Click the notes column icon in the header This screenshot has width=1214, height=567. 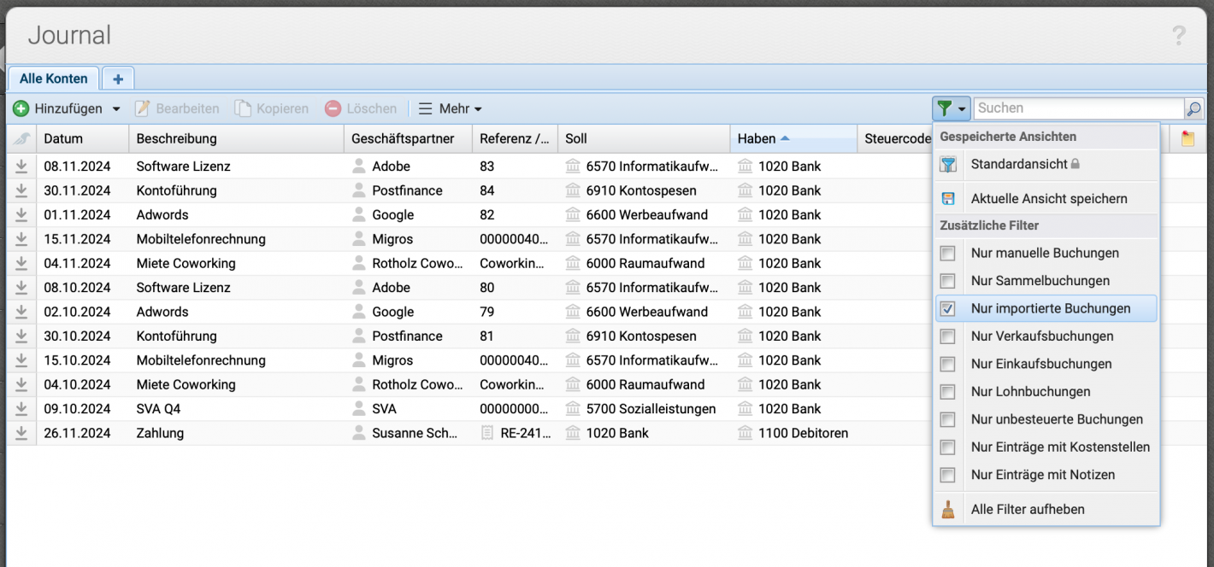(x=1187, y=138)
